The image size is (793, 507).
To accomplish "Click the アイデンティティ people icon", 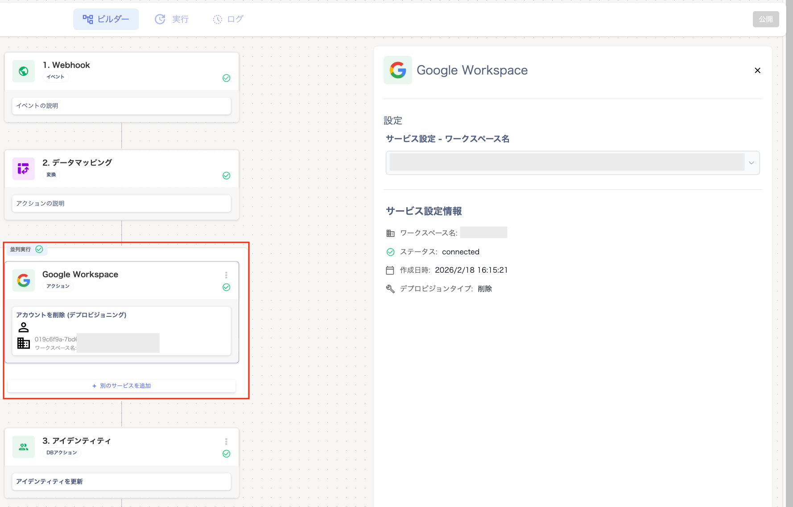I will pyautogui.click(x=24, y=447).
